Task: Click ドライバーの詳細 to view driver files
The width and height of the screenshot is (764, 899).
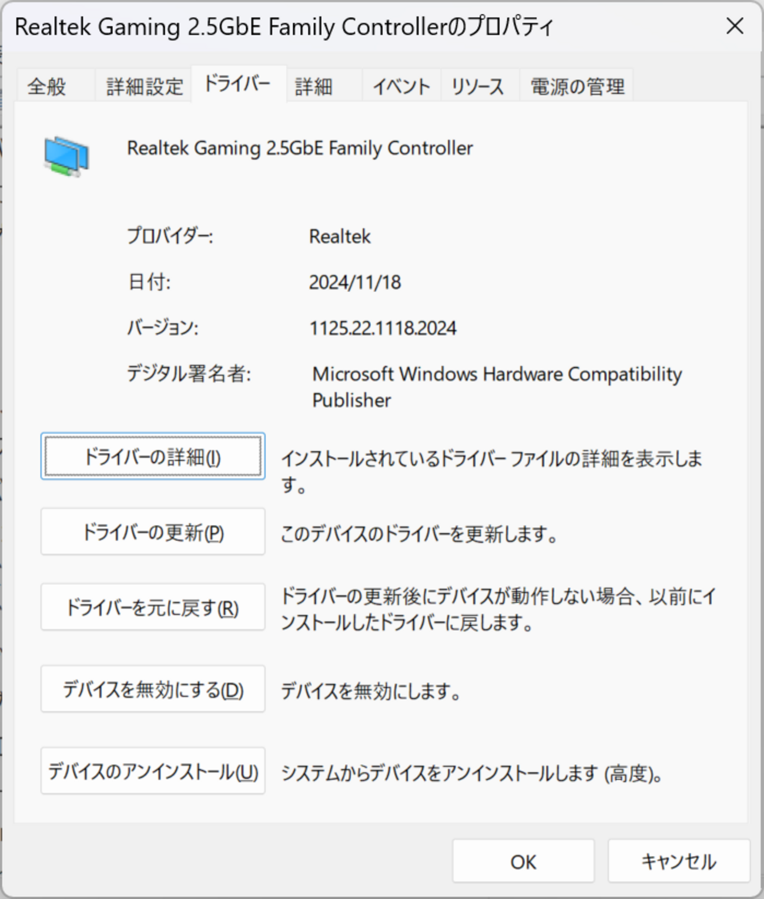Action: click(x=152, y=456)
